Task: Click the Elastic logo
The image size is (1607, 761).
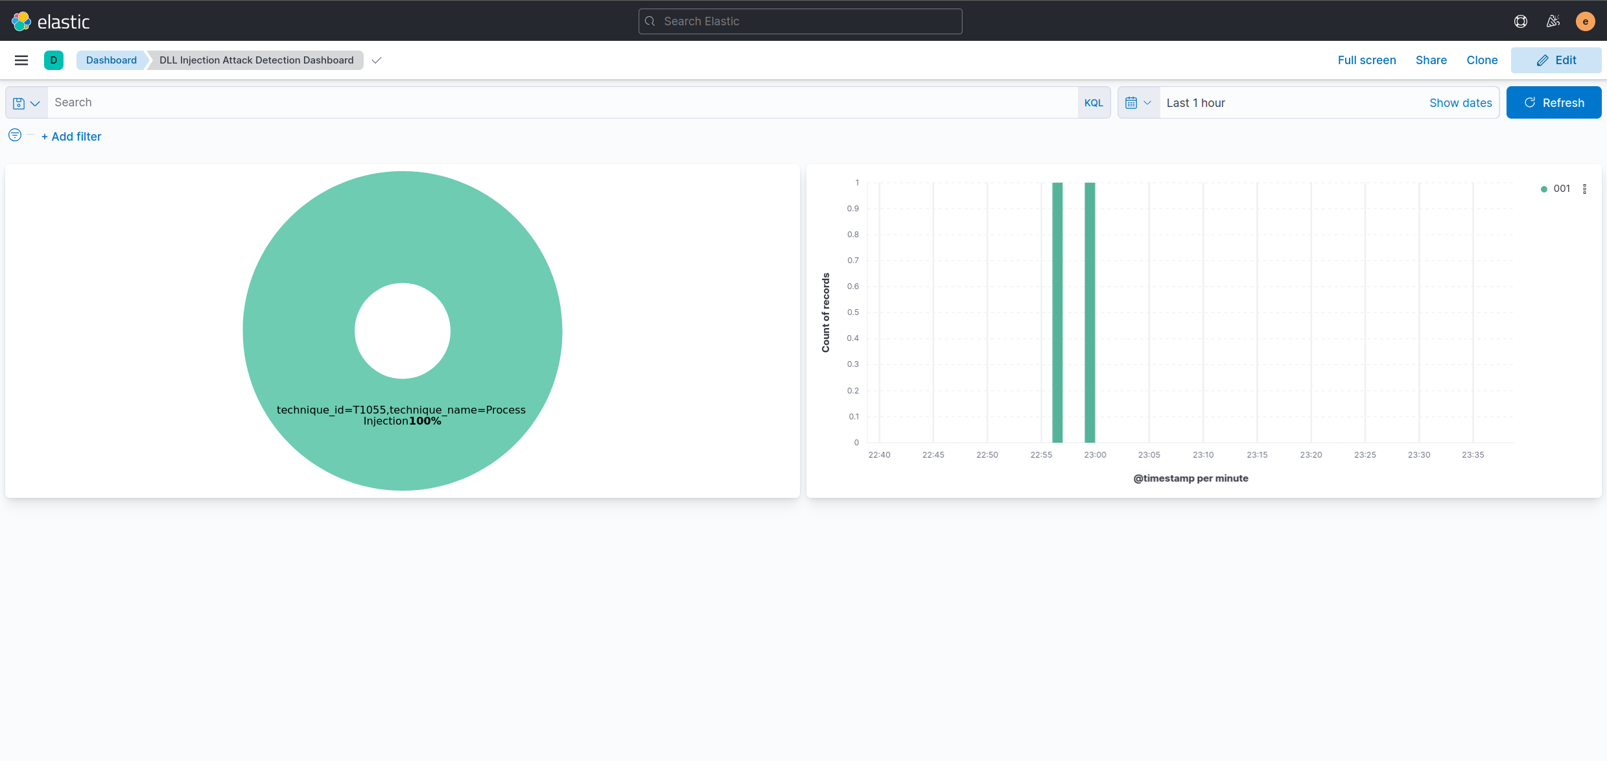Action: pyautogui.click(x=51, y=21)
